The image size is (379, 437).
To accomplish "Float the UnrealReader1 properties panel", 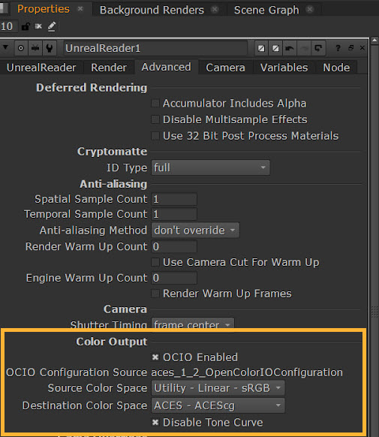I will pyautogui.click(x=350, y=48).
